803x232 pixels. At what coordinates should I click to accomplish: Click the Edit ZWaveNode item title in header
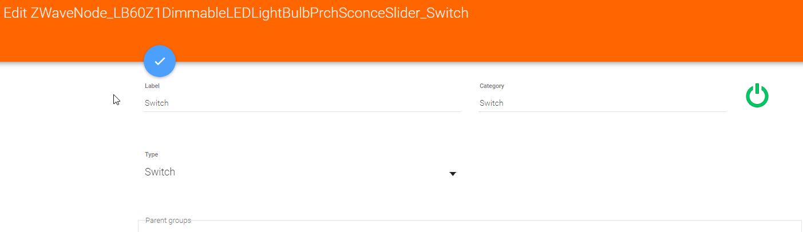pyautogui.click(x=236, y=13)
